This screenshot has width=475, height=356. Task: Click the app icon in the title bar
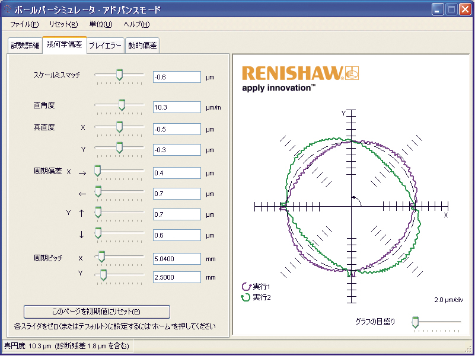[x=8, y=10]
